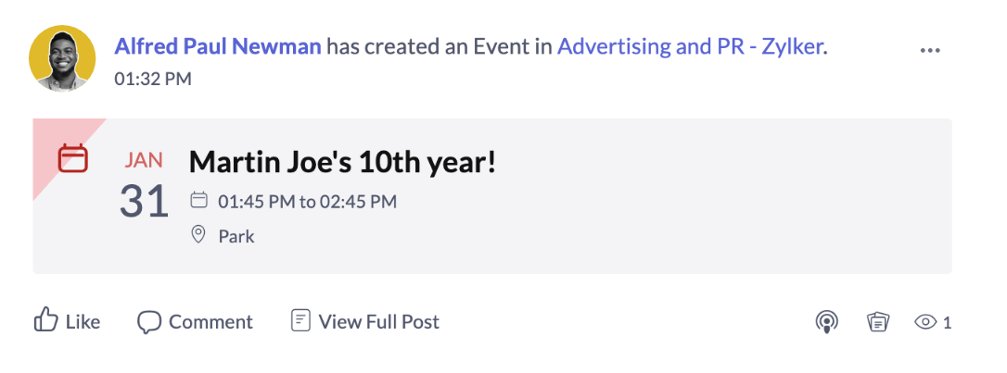Click the location pin icon beside Park

click(198, 235)
